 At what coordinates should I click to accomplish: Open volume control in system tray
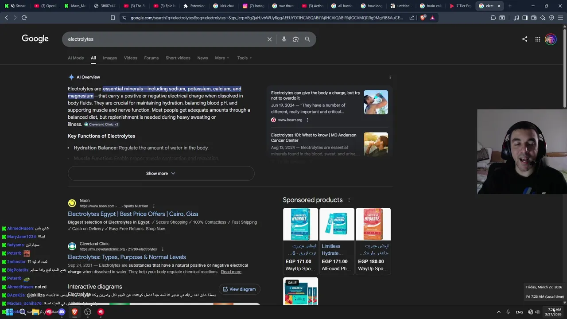pos(537,312)
